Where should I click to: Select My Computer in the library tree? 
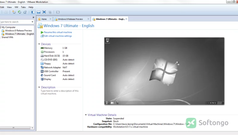point(9,27)
